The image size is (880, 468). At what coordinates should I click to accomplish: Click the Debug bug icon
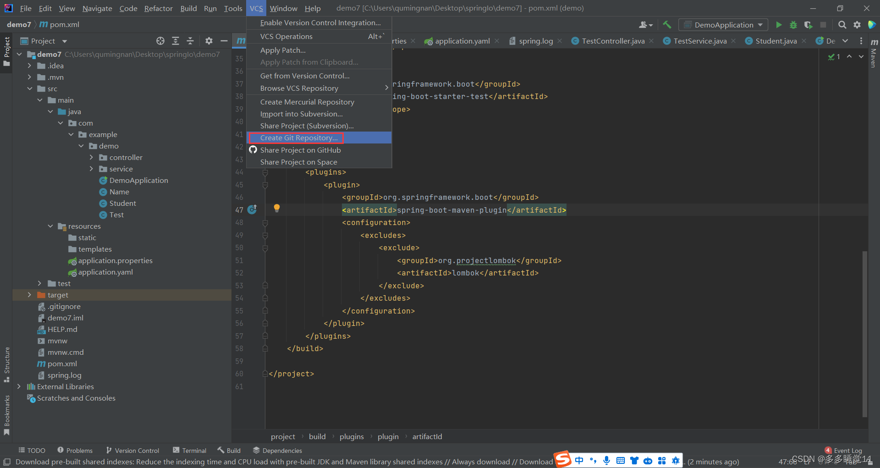[x=793, y=25]
